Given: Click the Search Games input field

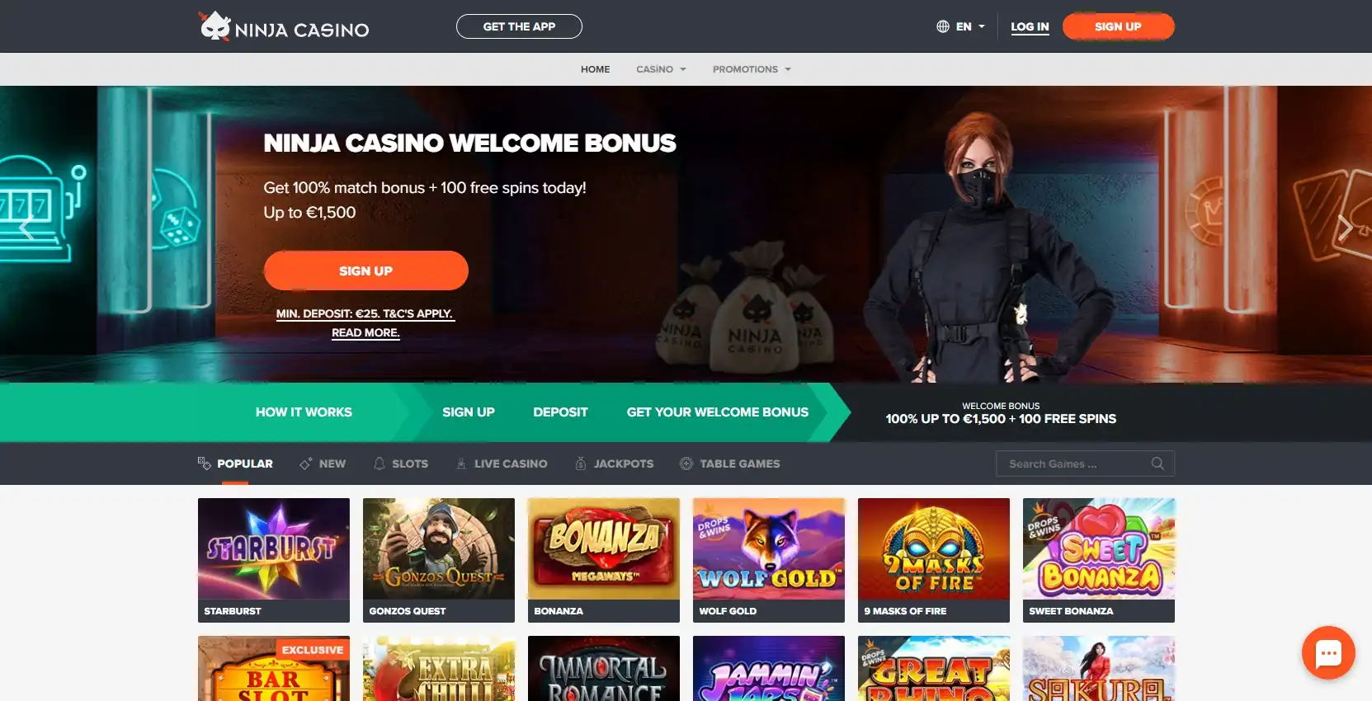Looking at the screenshot, I should tap(1085, 463).
